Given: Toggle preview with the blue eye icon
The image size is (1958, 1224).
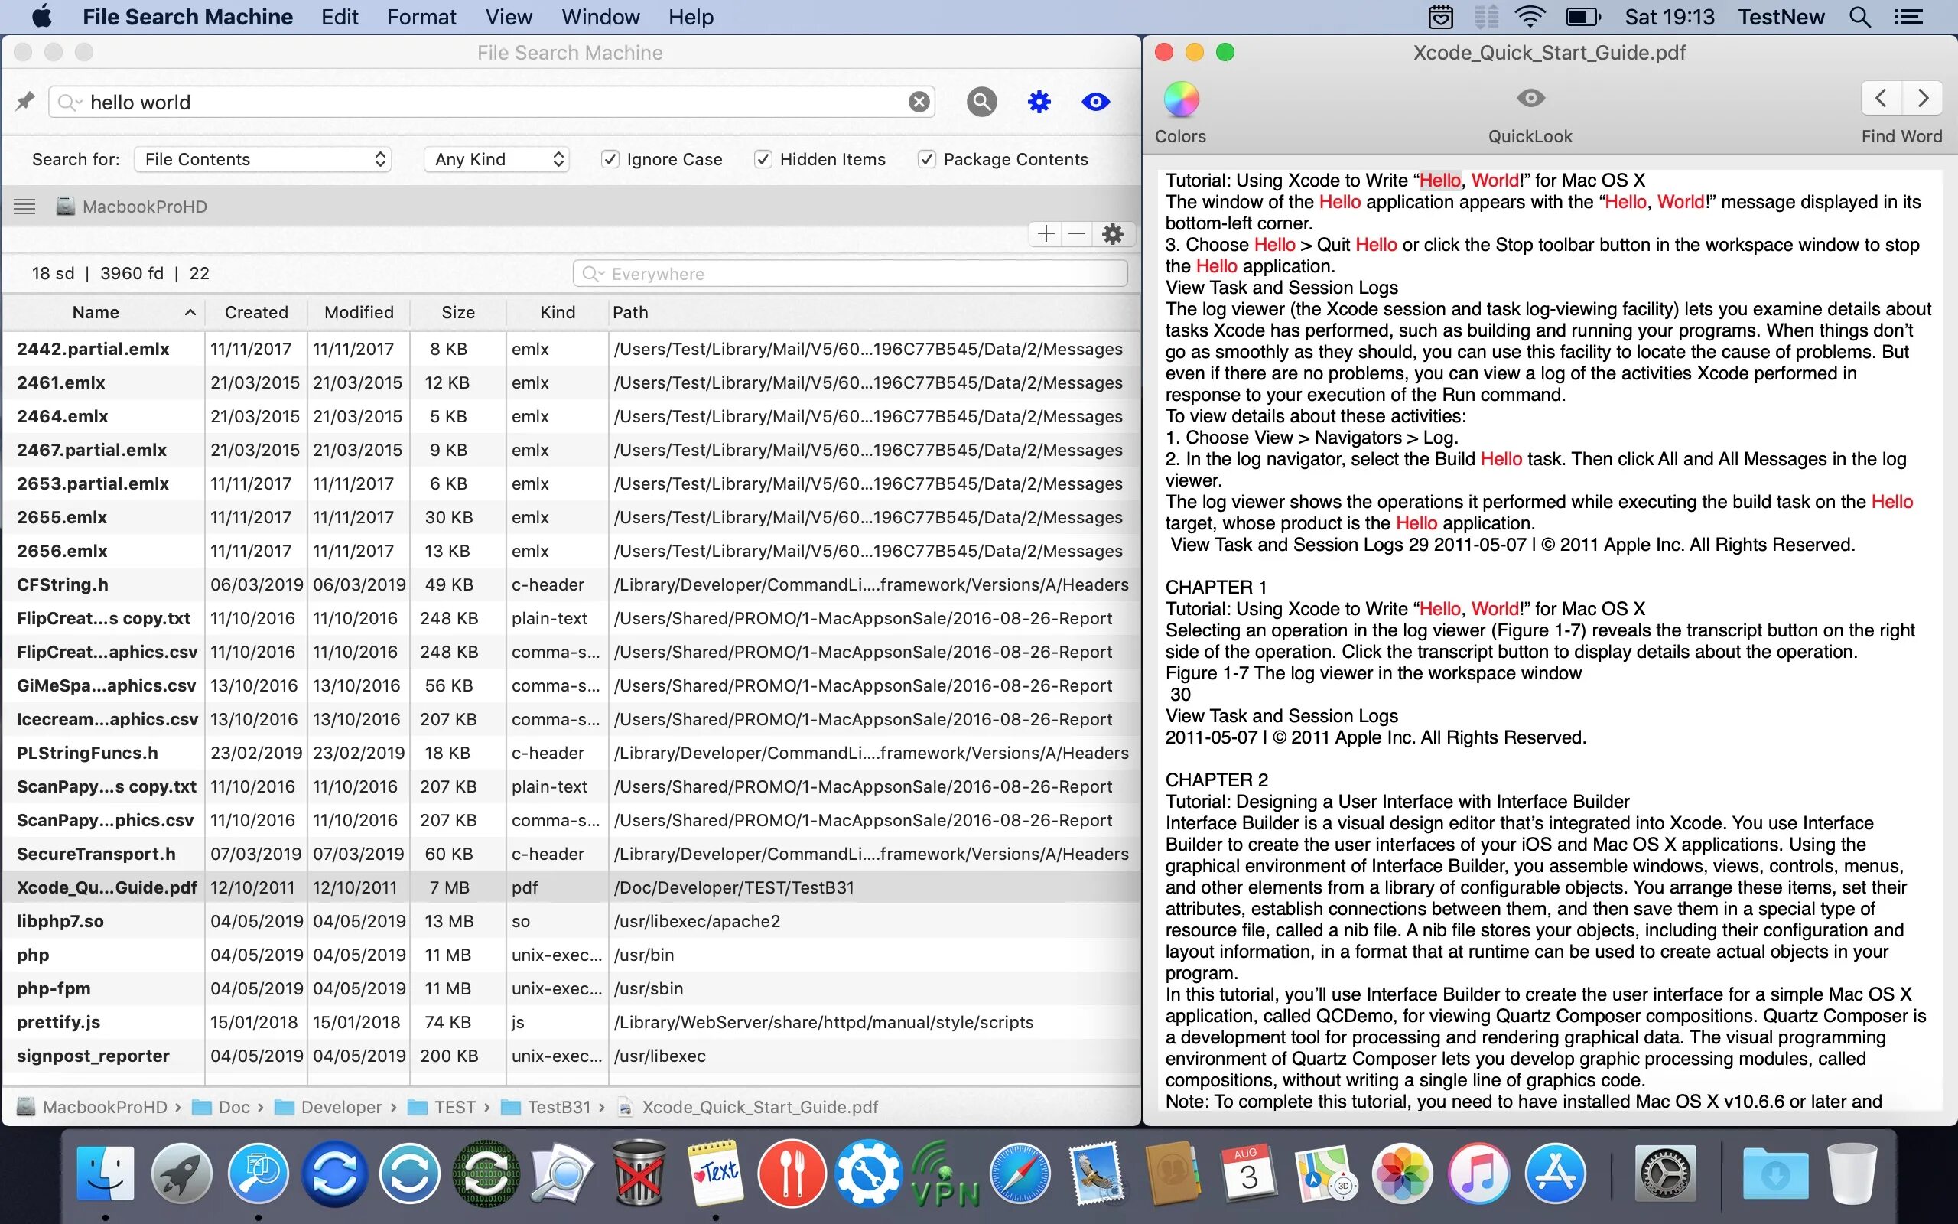Looking at the screenshot, I should [1095, 102].
